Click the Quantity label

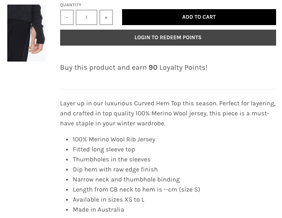tap(71, 5)
